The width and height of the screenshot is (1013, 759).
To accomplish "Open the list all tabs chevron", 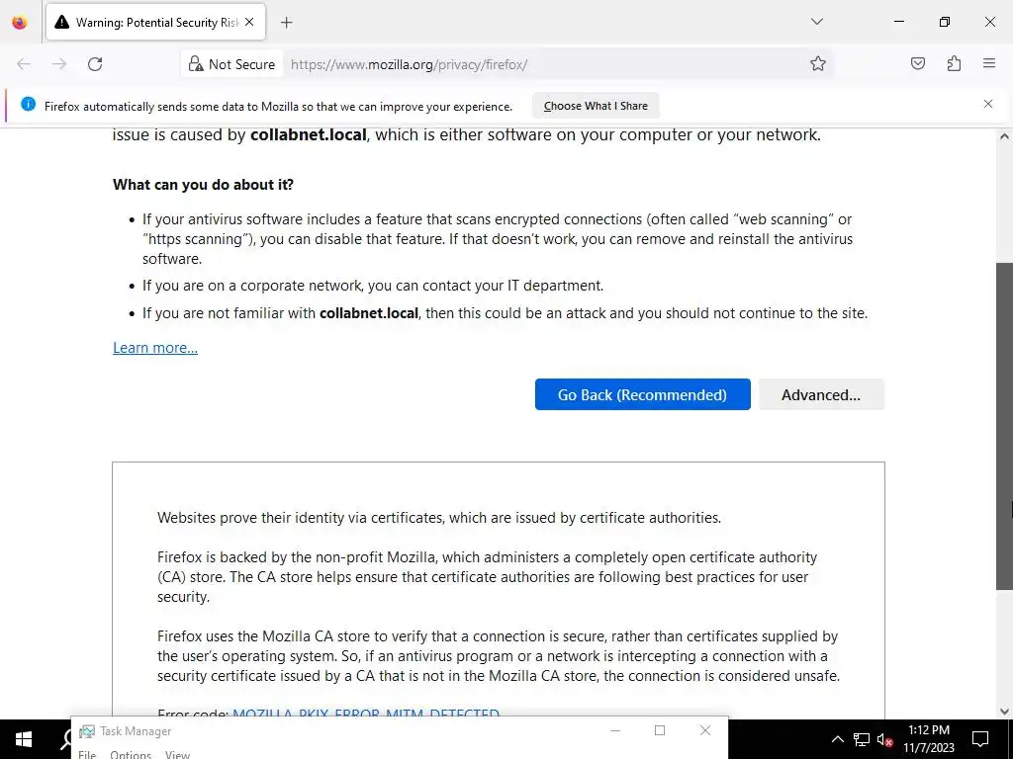I will pos(816,22).
